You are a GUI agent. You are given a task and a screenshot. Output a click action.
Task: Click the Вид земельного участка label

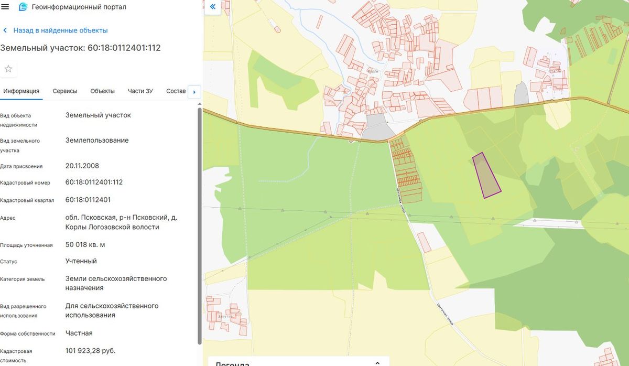(20, 145)
